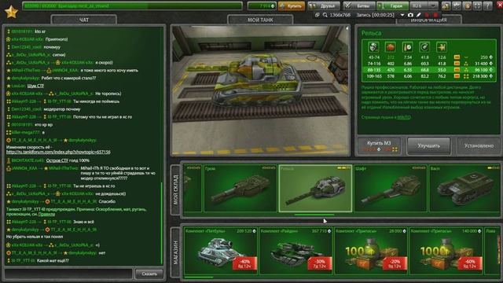Image resolution: width=503 pixels, height=283 pixels.
Task: Expand the recorder dropdown arrow
Action: click(x=402, y=15)
